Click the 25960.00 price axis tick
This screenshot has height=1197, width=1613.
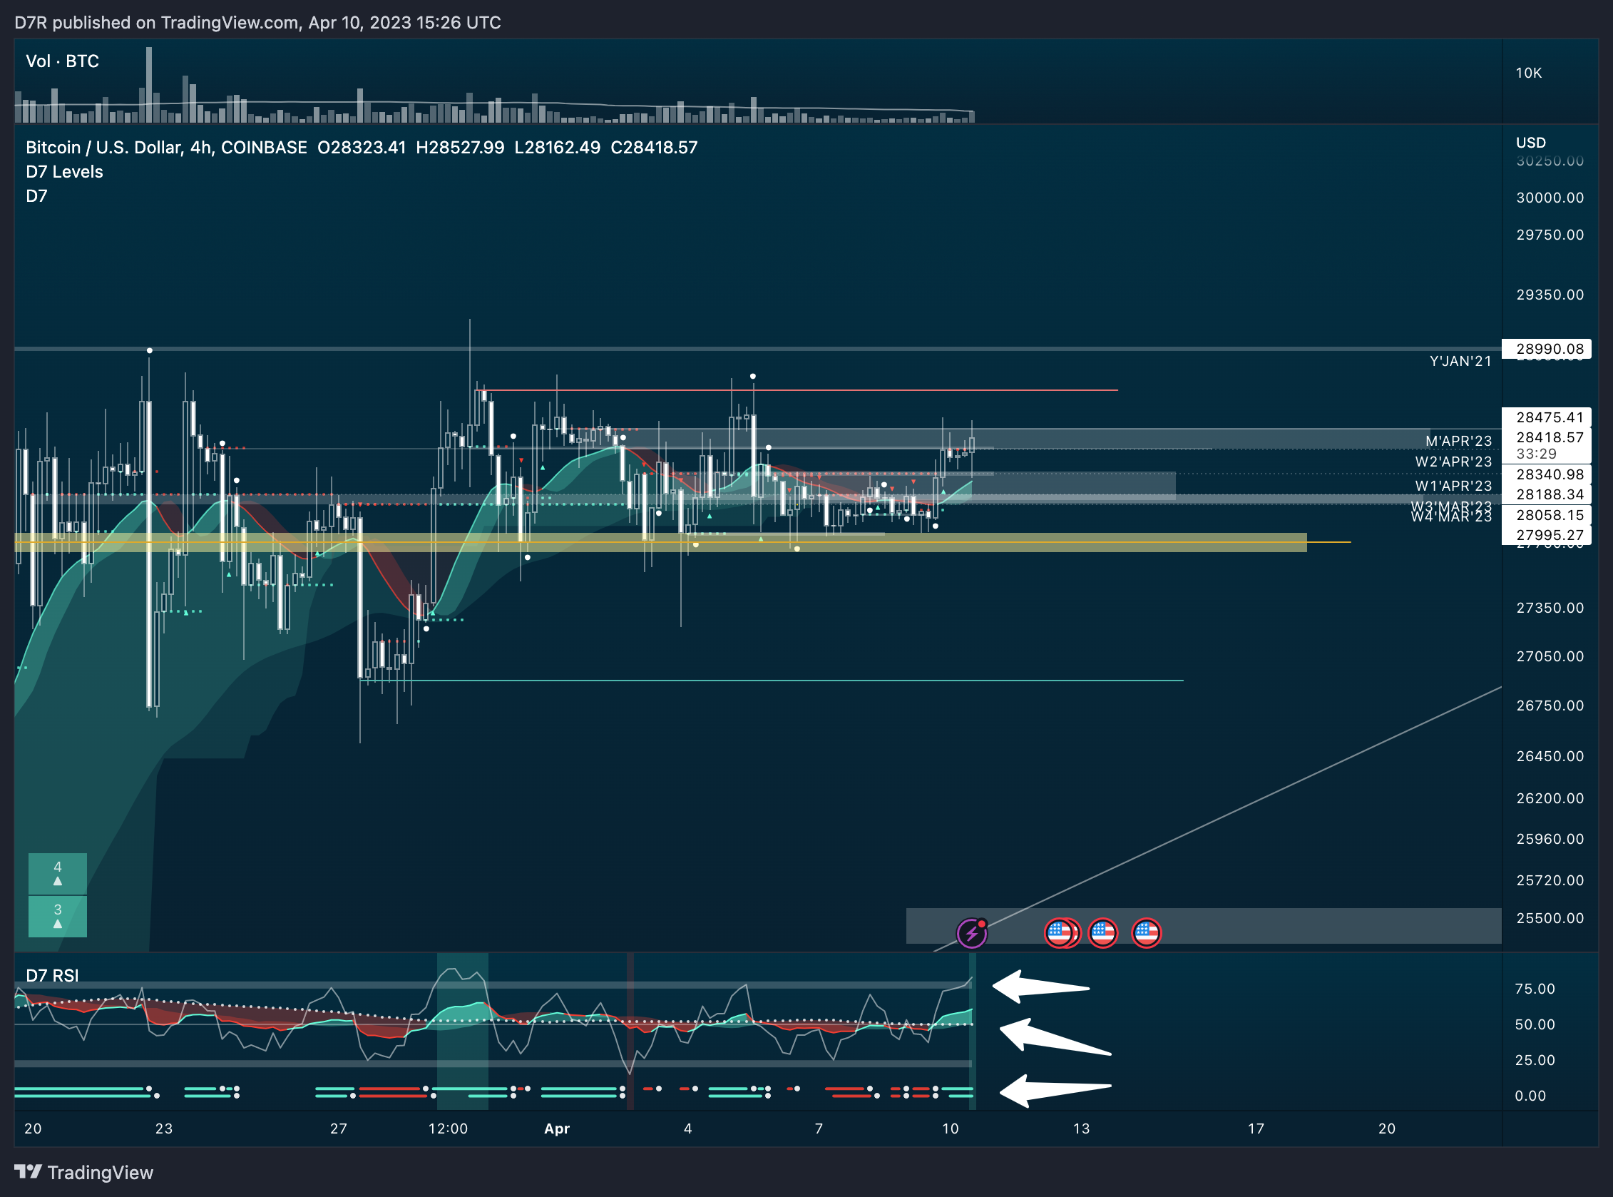(1550, 839)
